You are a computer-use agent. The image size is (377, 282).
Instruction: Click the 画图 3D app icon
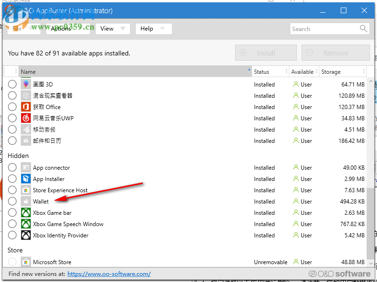point(25,84)
